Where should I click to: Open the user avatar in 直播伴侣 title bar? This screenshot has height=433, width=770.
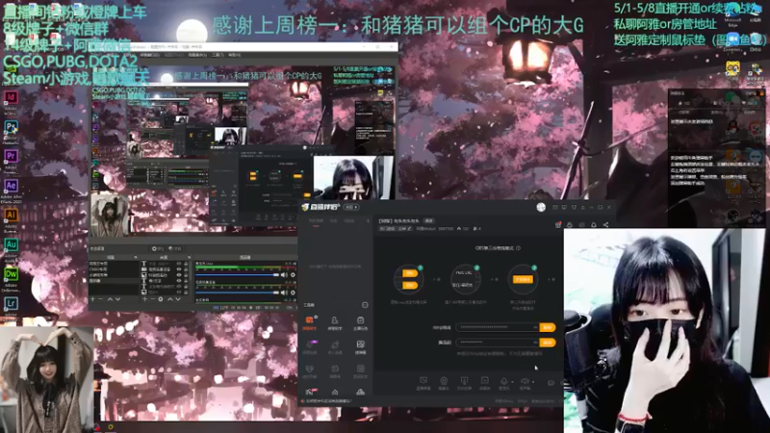pyautogui.click(x=541, y=207)
